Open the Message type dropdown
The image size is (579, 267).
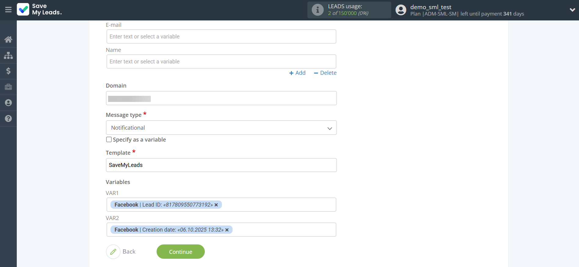coord(221,128)
